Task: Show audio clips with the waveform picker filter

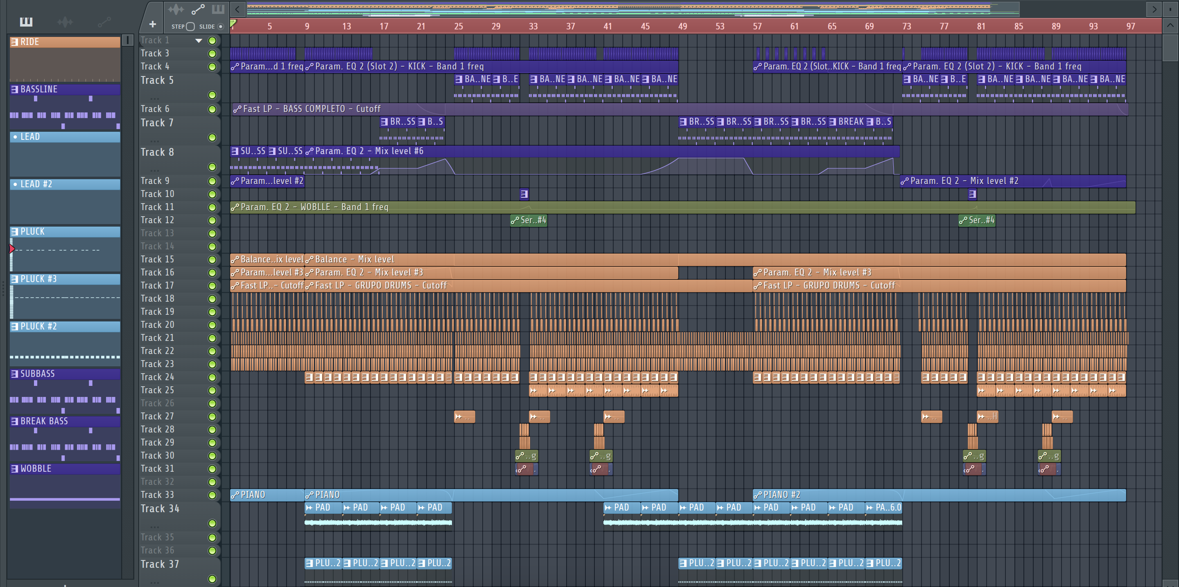Action: (x=65, y=22)
